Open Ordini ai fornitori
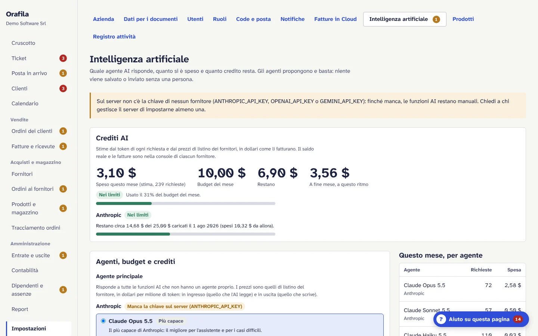The image size is (538, 336). pos(39,189)
